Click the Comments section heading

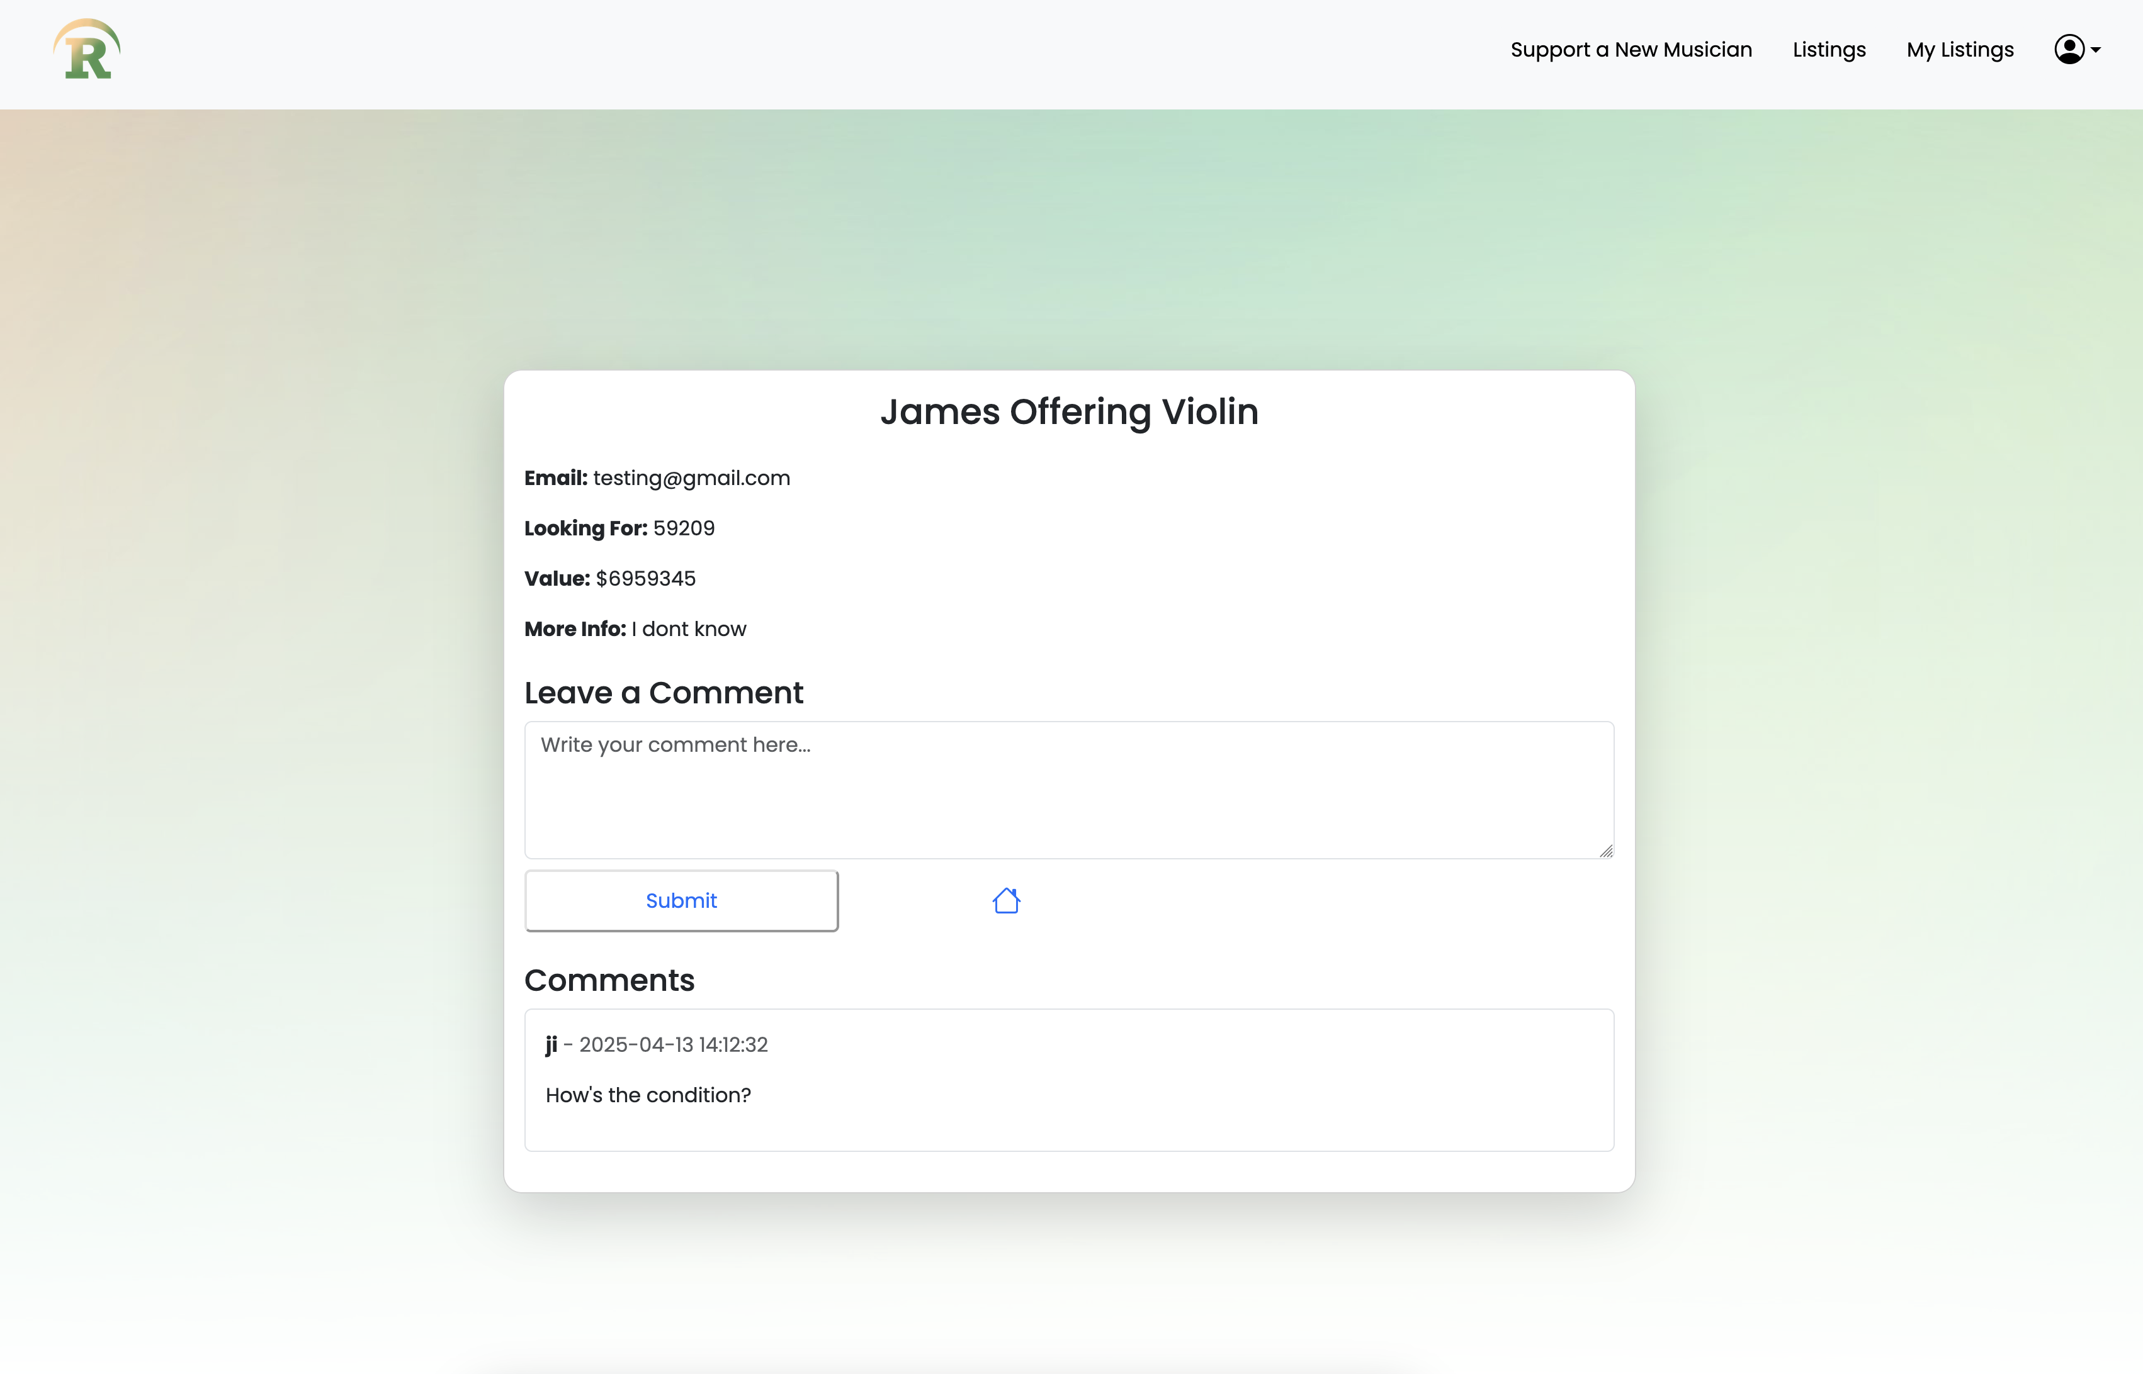(609, 981)
